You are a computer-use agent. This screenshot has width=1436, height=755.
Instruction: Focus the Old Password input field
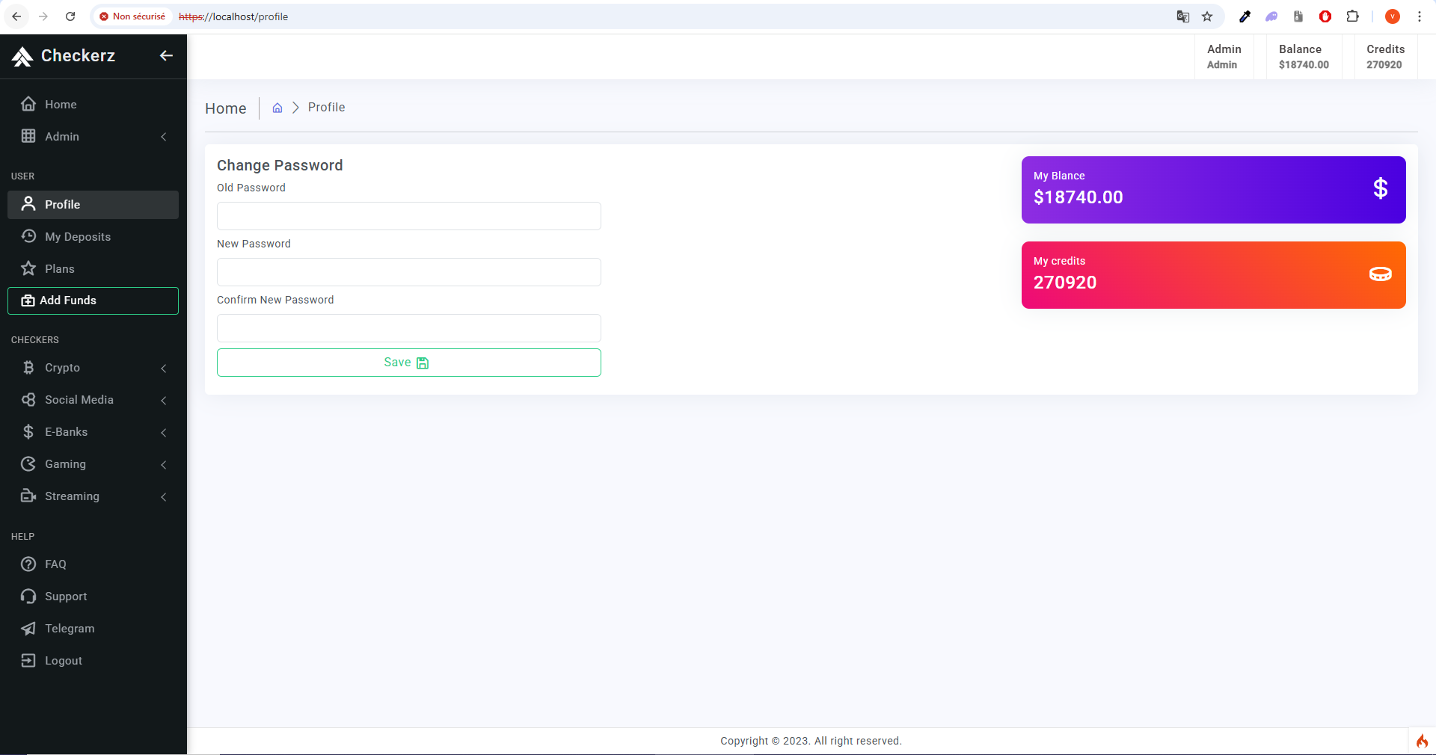click(x=409, y=216)
